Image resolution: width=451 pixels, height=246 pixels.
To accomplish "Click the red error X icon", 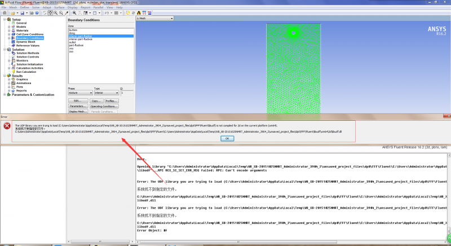I will pos(7,126).
